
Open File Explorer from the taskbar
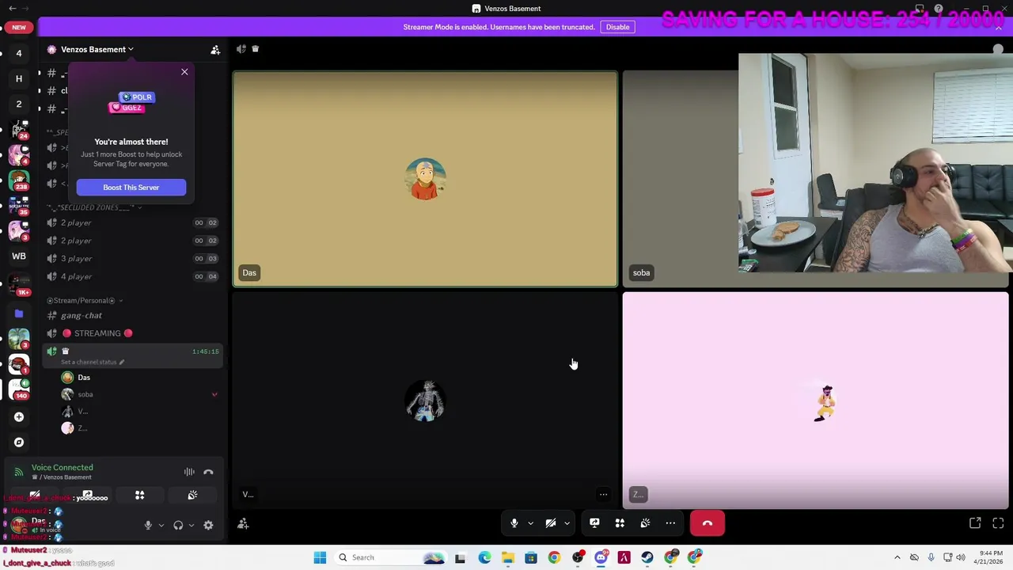coord(508,557)
